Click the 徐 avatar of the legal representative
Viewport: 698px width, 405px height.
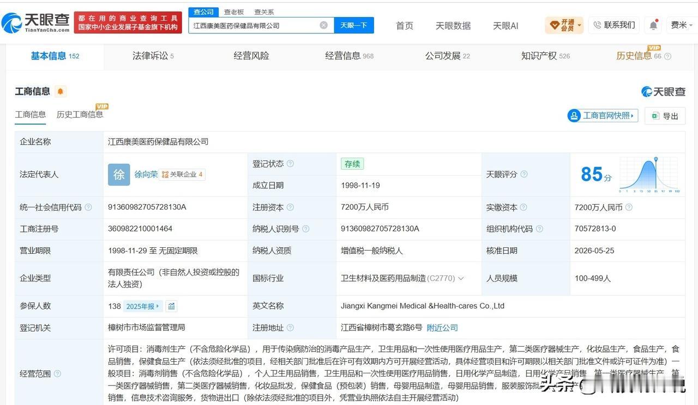click(119, 175)
